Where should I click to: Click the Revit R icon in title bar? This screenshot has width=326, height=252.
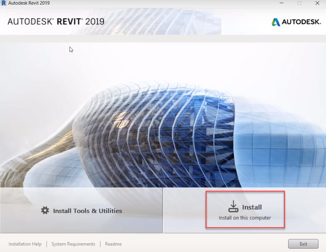(4, 3)
